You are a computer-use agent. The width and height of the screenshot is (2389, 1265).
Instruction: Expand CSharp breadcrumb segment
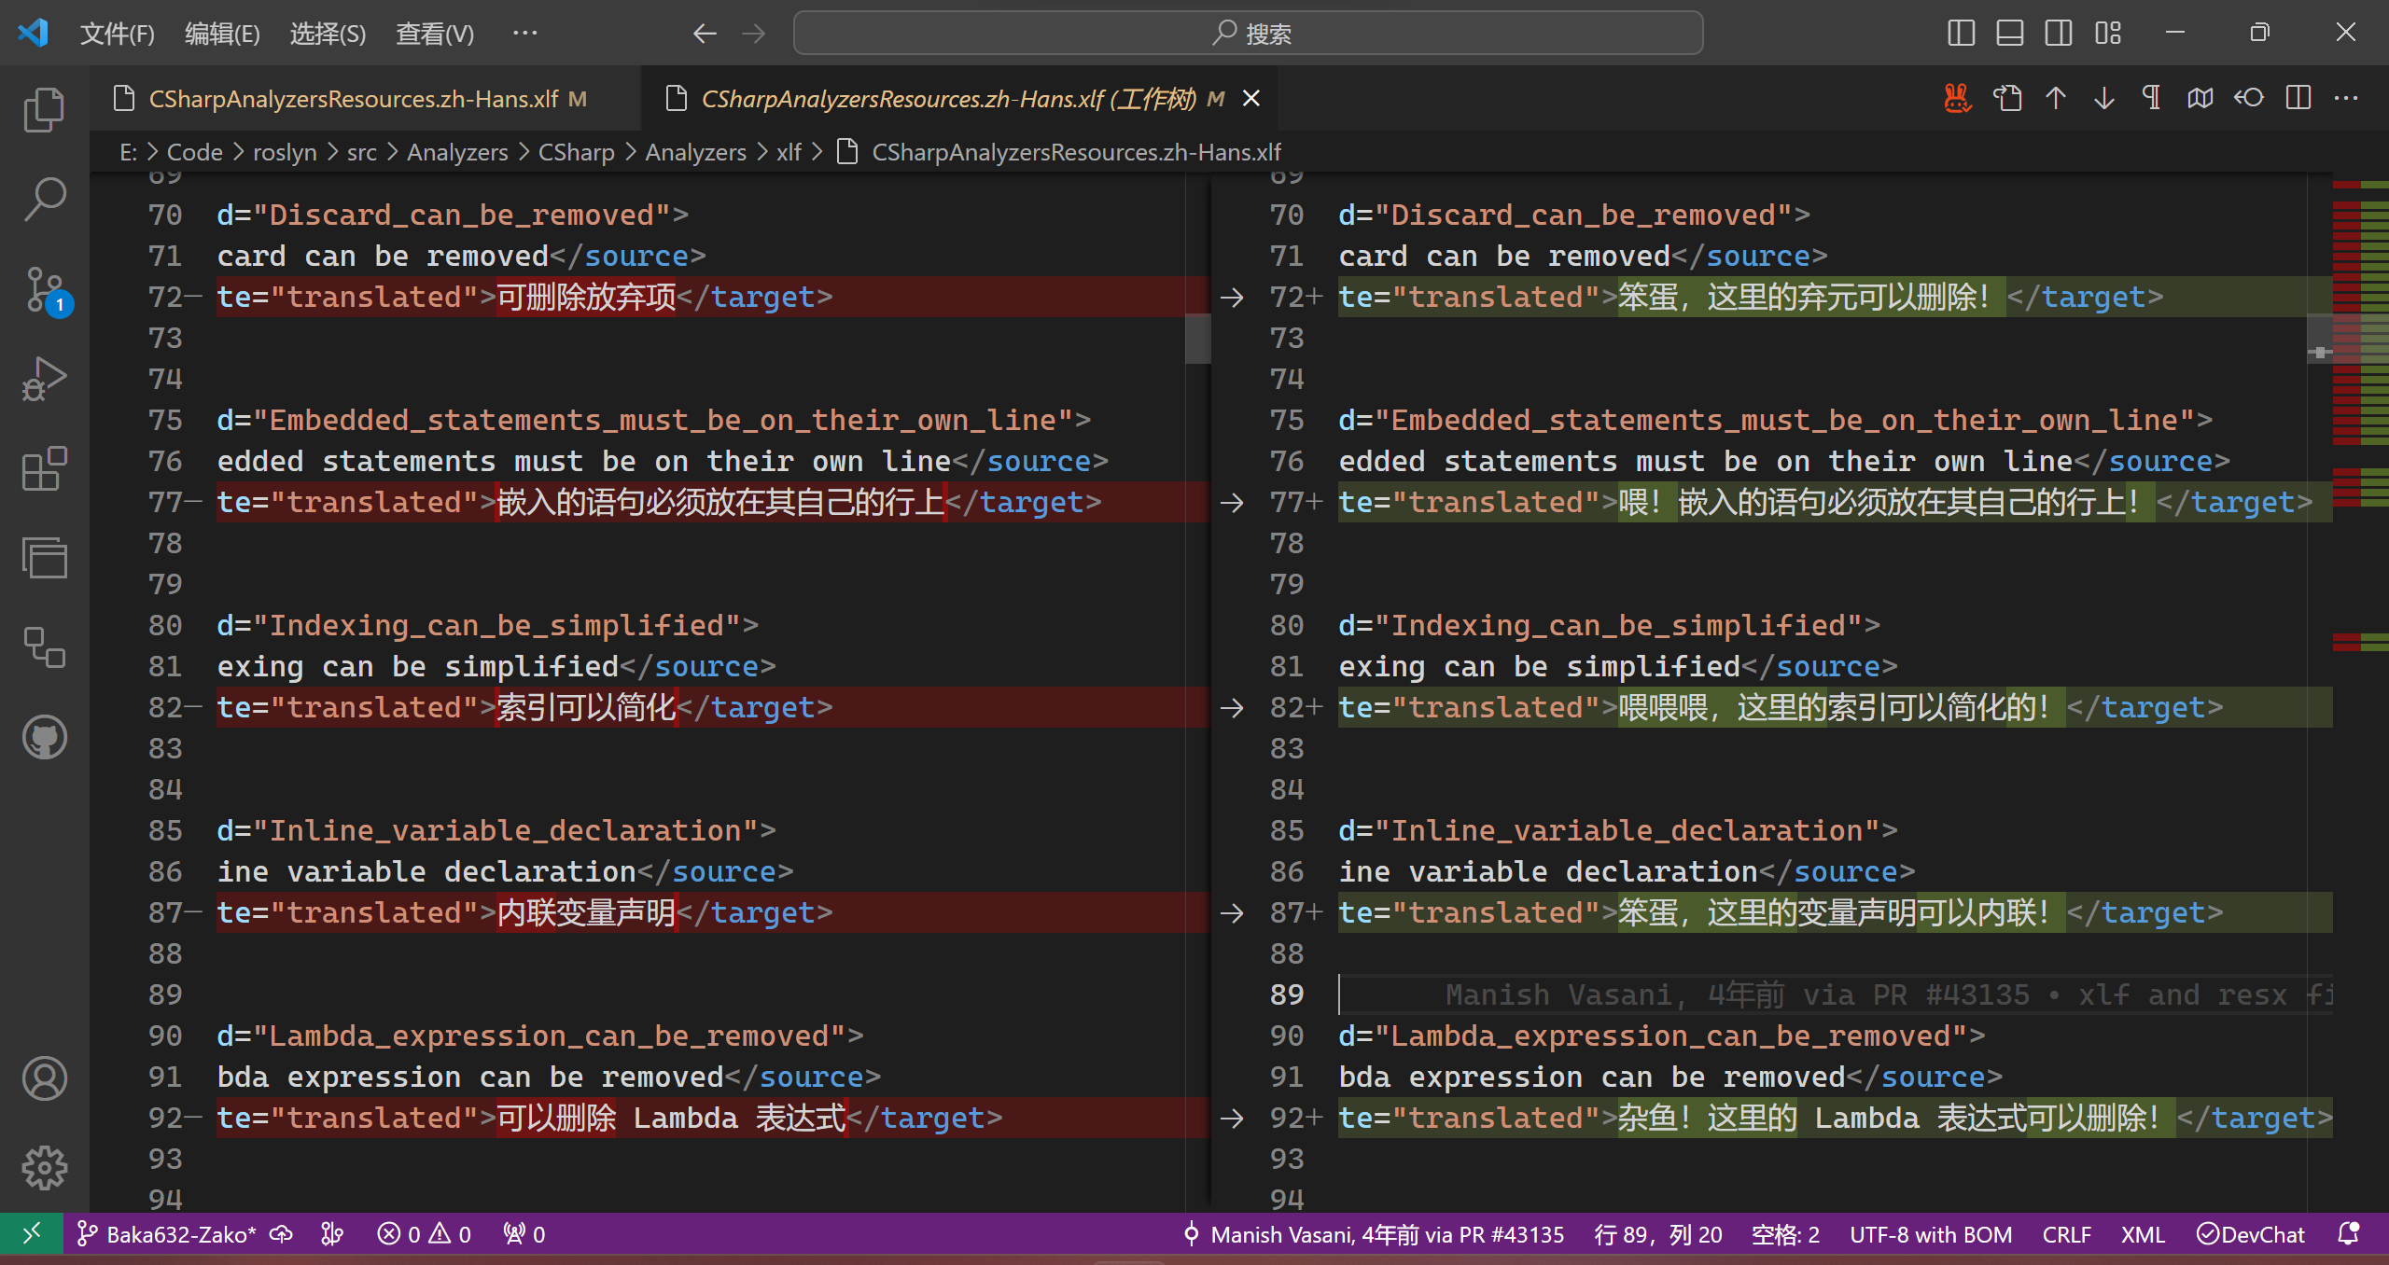(577, 152)
